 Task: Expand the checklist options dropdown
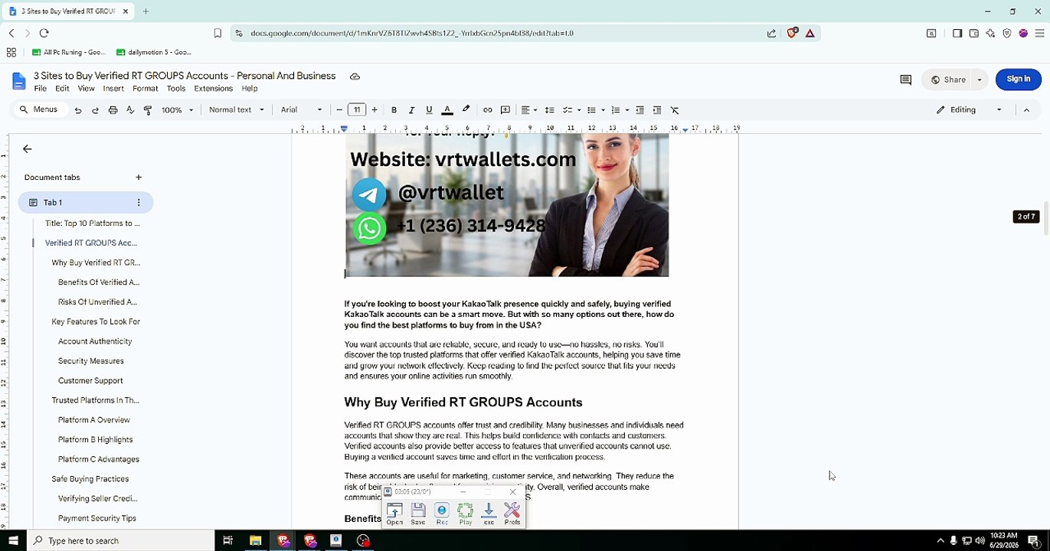point(579,110)
